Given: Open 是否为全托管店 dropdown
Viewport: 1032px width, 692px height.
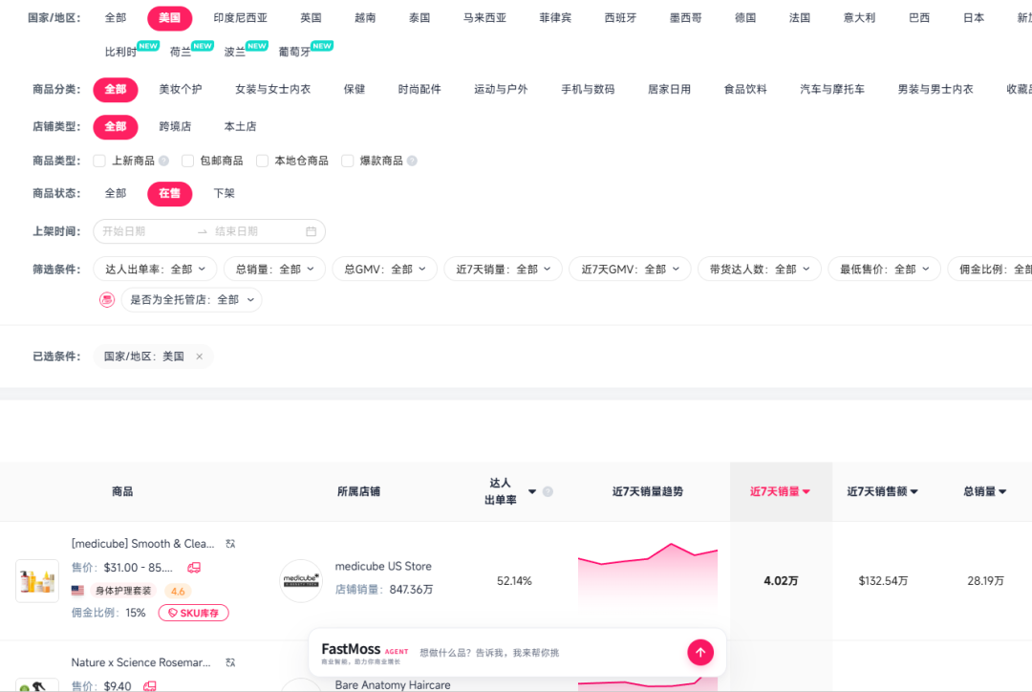Looking at the screenshot, I should coord(191,299).
